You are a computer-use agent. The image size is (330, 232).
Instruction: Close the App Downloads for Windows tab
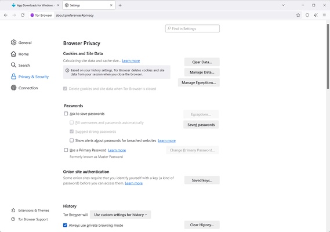(59, 5)
